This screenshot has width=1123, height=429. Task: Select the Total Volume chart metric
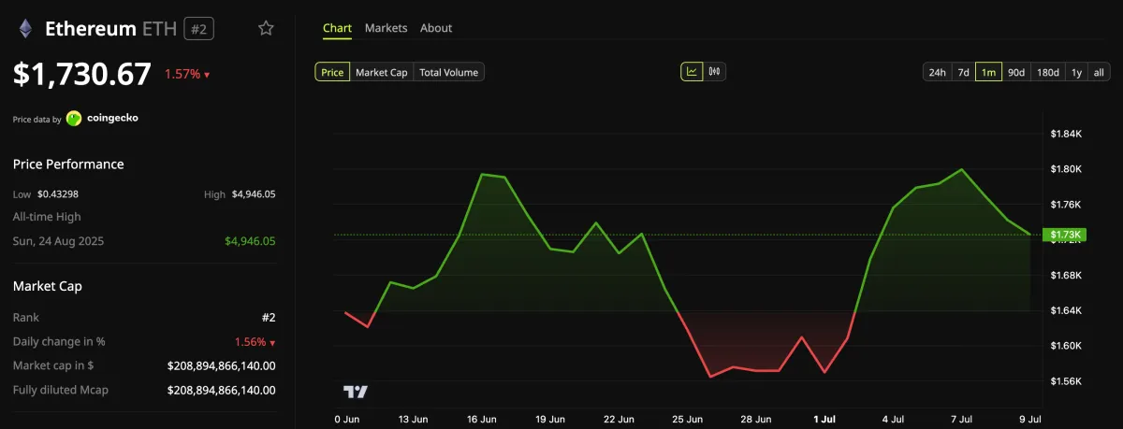coord(448,72)
